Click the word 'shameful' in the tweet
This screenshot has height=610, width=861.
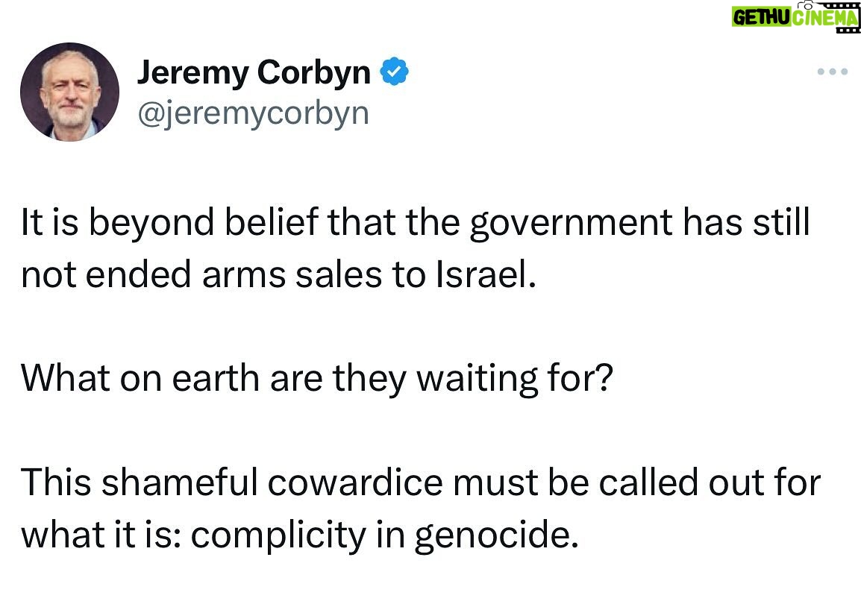pyautogui.click(x=179, y=482)
